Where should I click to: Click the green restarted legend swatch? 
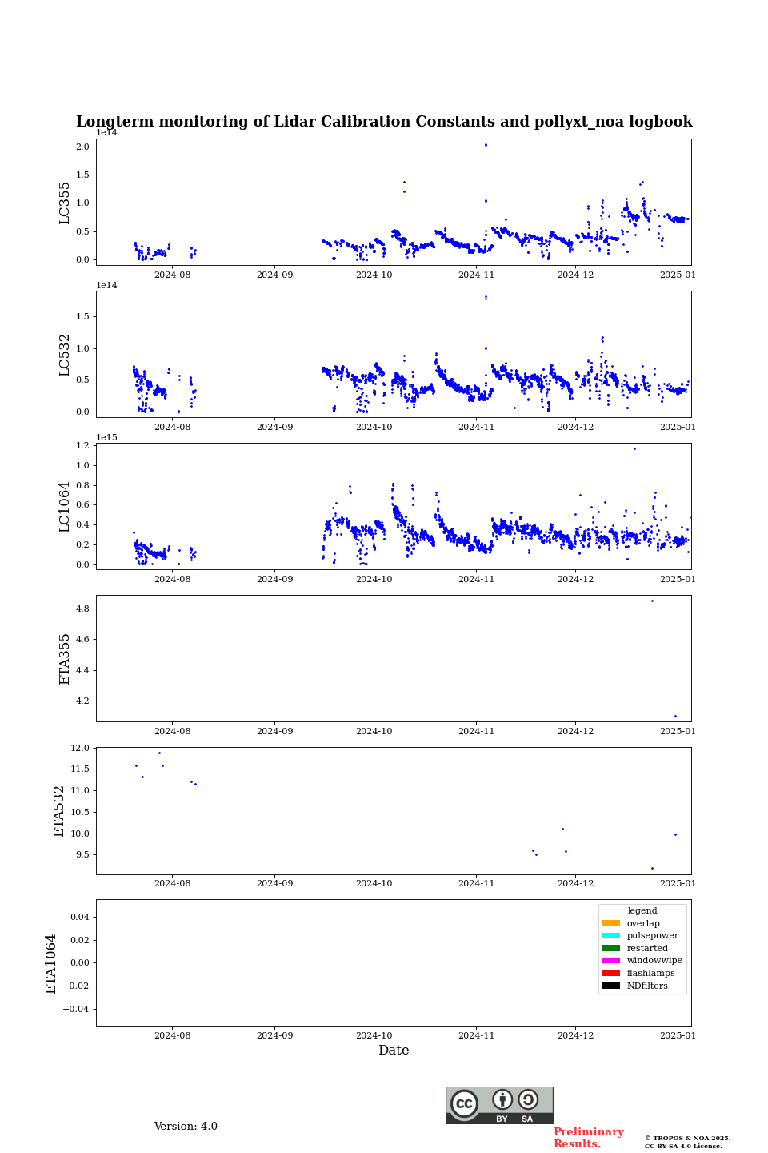pos(611,948)
